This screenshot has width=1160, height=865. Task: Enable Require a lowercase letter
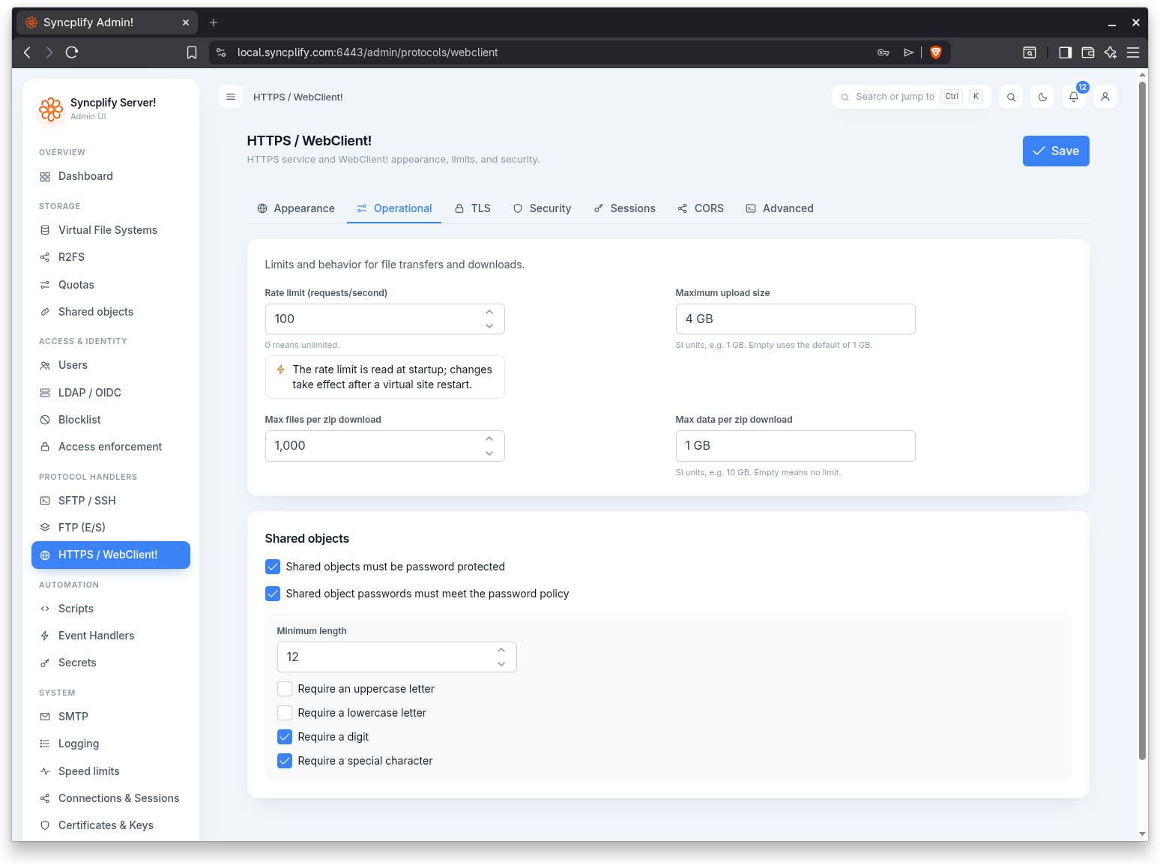(285, 713)
